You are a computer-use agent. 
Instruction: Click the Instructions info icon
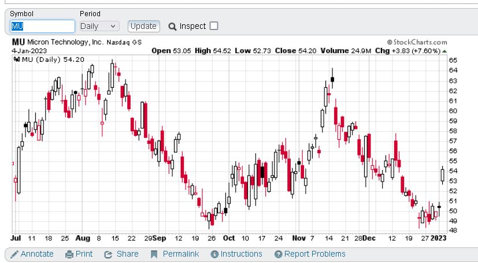214,254
